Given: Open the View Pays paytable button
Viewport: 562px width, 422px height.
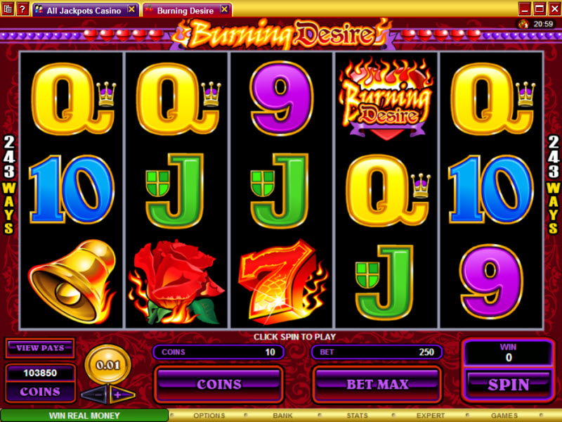Looking at the screenshot, I should click(40, 348).
